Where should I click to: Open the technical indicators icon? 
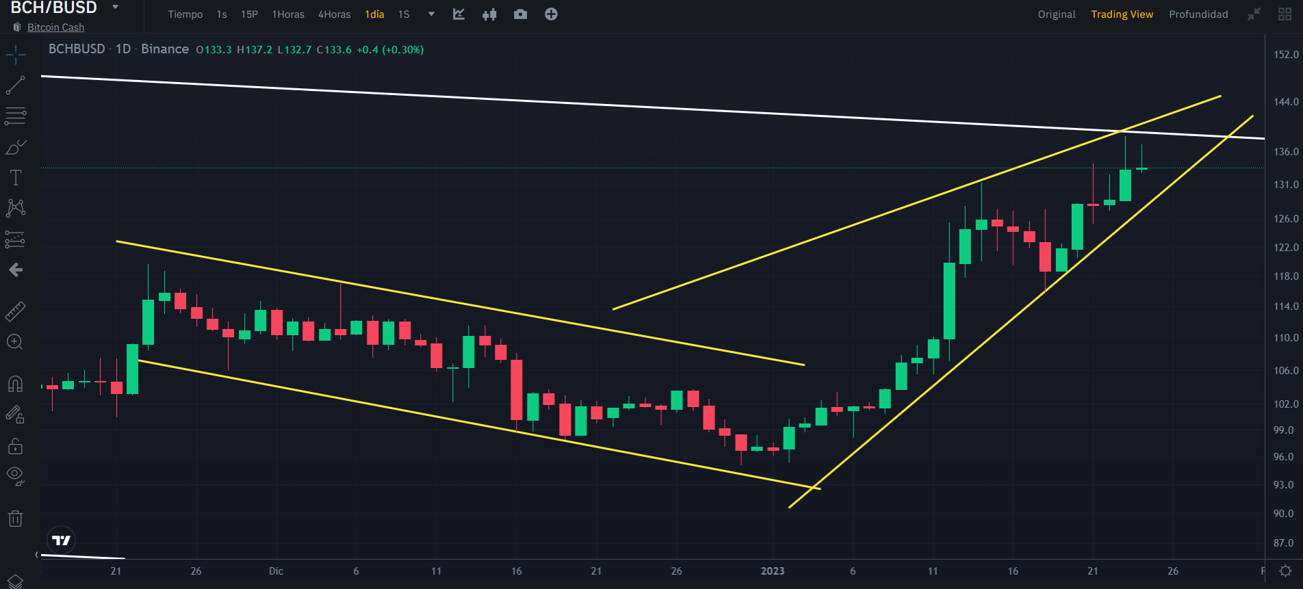459,14
